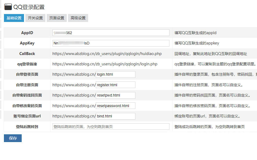
Task: Switch to the 开关设置 tab
Action: pyautogui.click(x=35, y=18)
